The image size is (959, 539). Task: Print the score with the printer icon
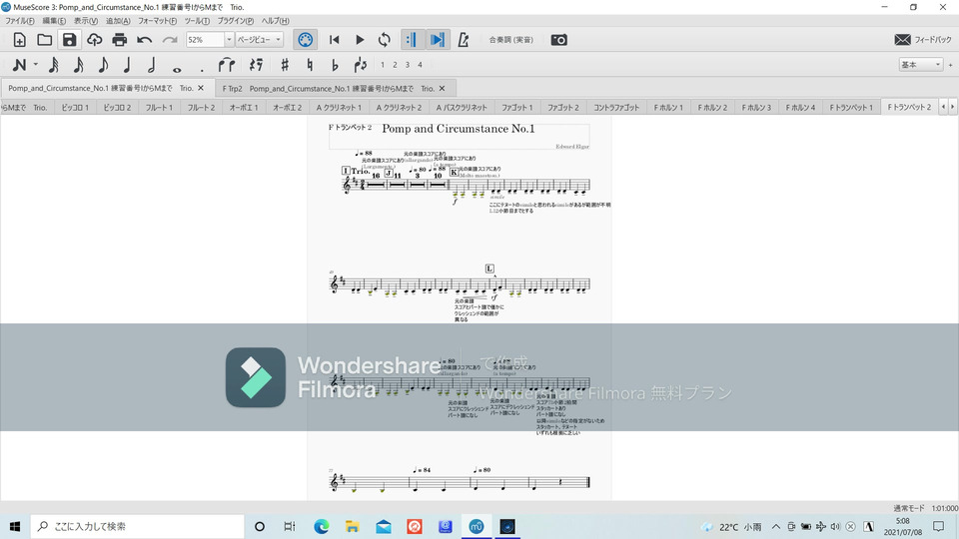click(x=119, y=40)
